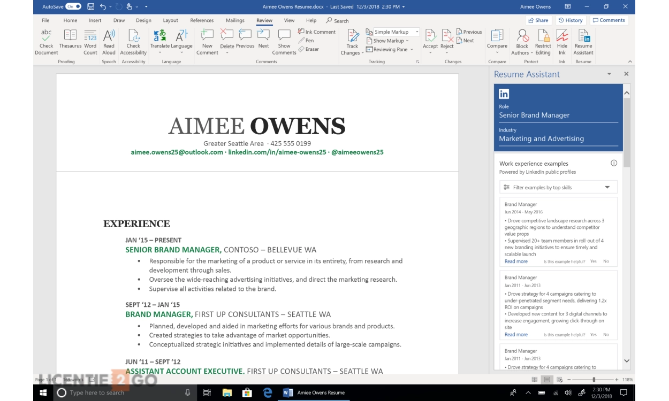
Task: Click the Resume Assistant ribbon icon
Action: pyautogui.click(x=583, y=36)
